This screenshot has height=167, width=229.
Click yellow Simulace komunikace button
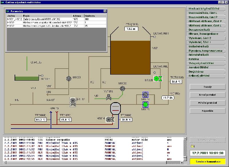point(208,162)
